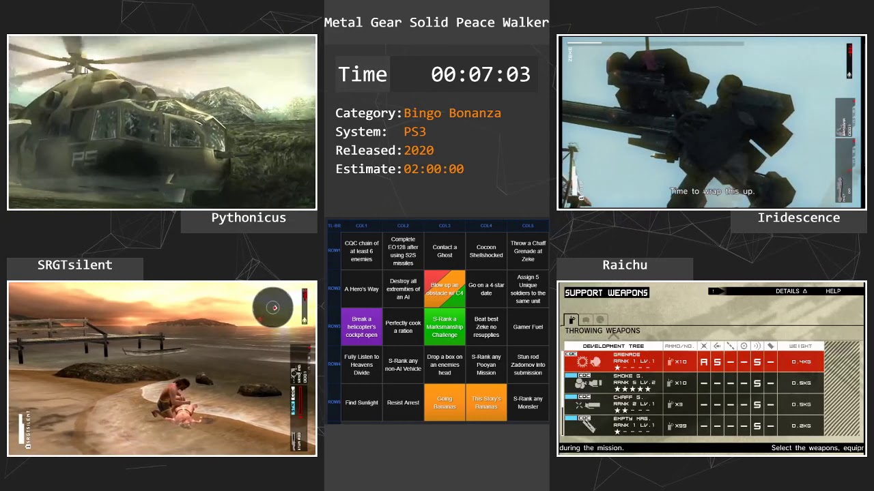Click the S-Rank any Monster cell
The width and height of the screenshot is (874, 491).
pos(528,402)
